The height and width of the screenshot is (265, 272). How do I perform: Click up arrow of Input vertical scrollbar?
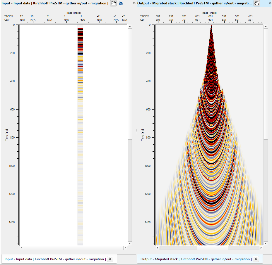tap(130, 27)
